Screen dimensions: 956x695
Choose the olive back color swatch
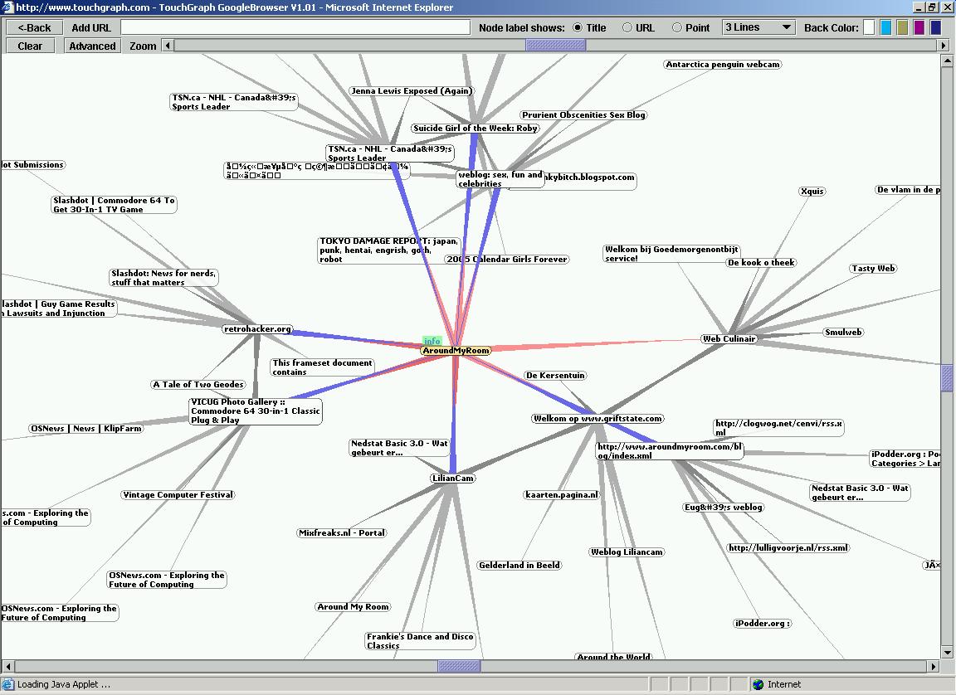tap(902, 27)
